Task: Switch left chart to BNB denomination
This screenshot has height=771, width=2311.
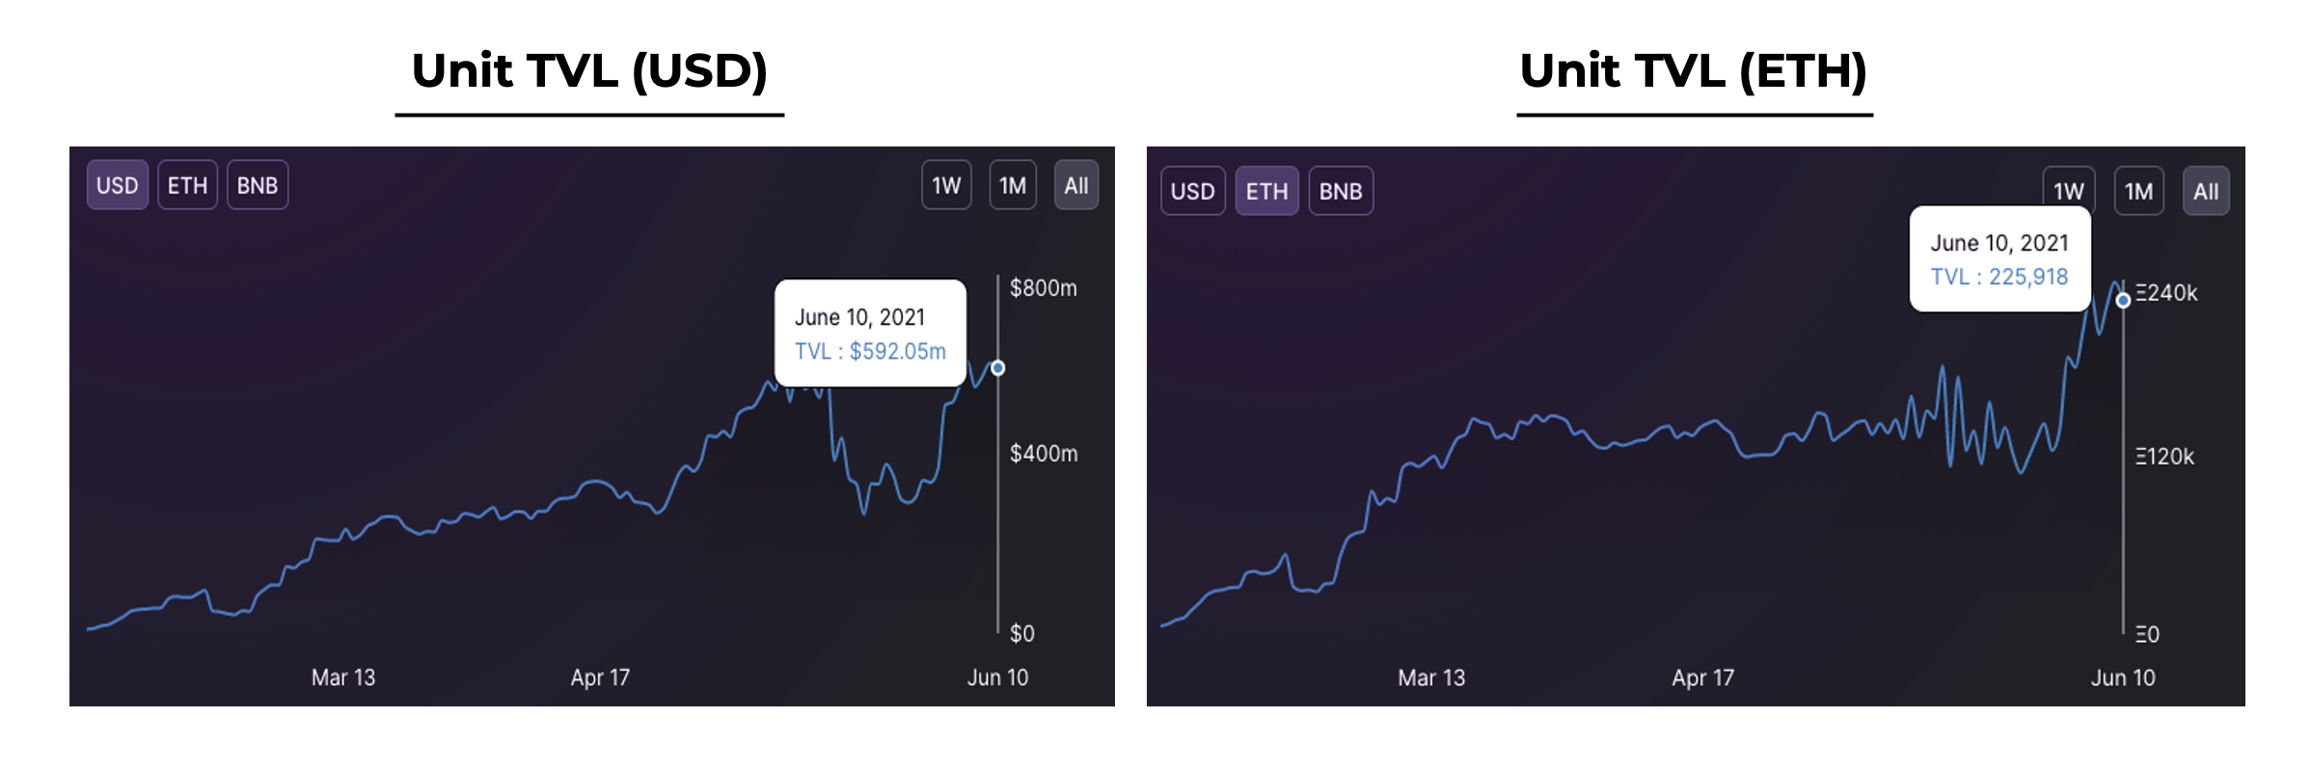Action: click(x=258, y=185)
